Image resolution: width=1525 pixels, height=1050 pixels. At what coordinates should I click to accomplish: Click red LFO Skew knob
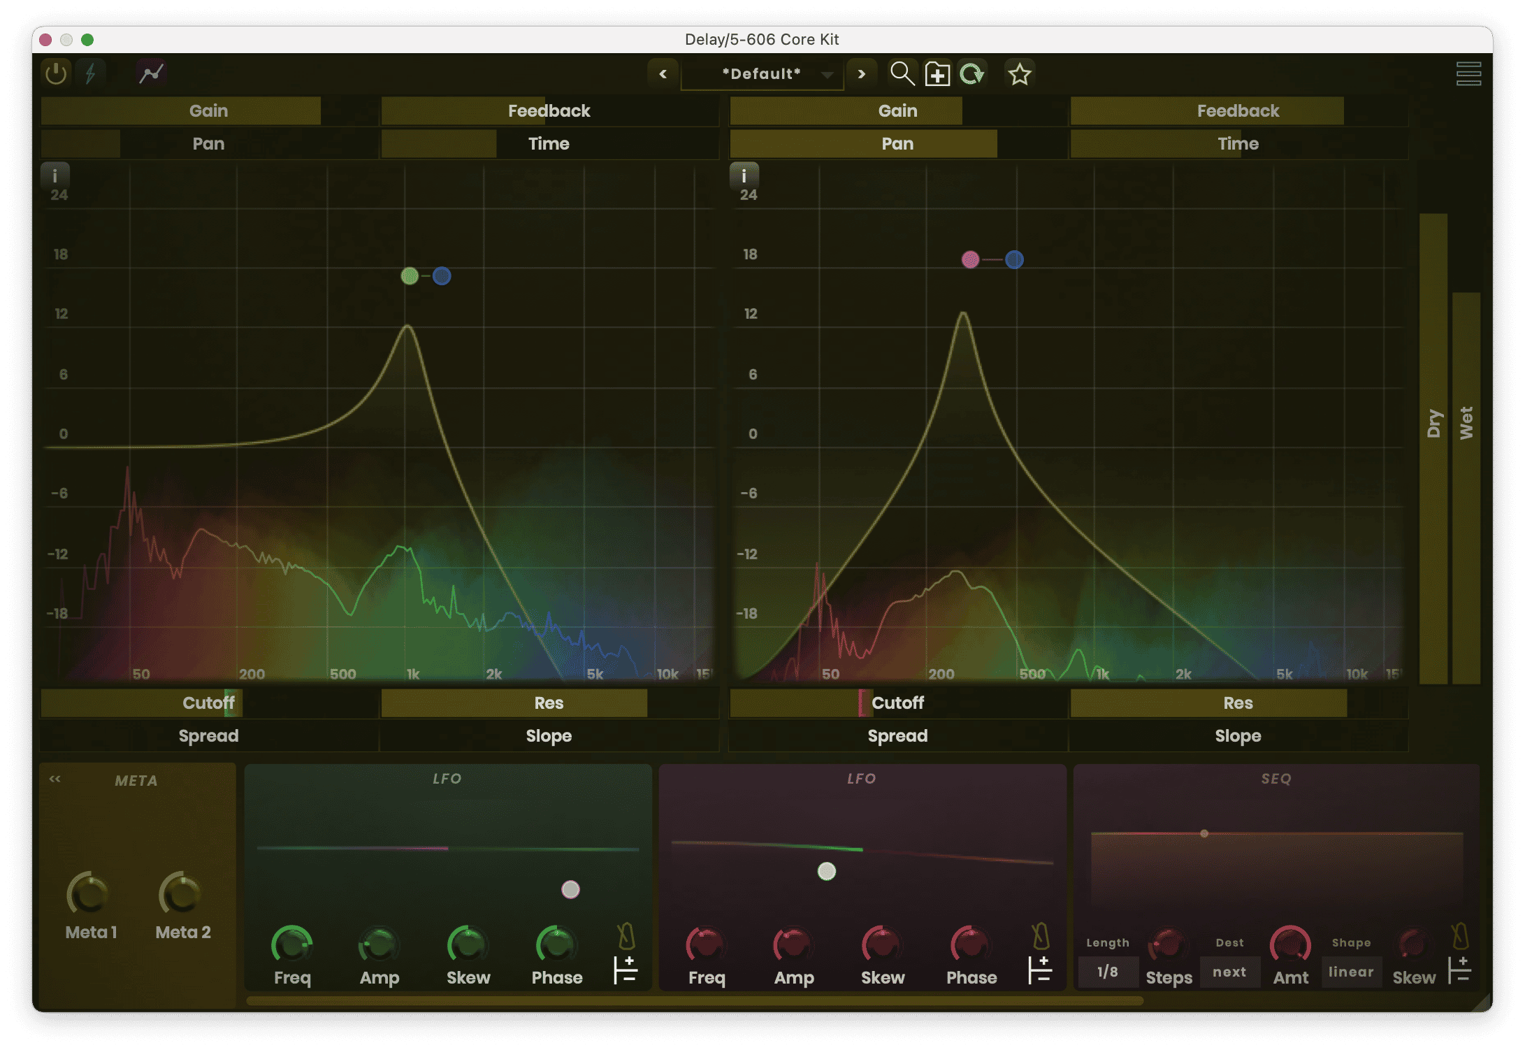point(883,945)
